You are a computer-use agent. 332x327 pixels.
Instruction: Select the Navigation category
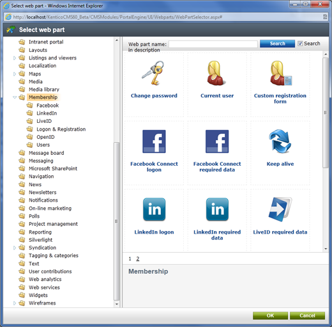coord(41,177)
